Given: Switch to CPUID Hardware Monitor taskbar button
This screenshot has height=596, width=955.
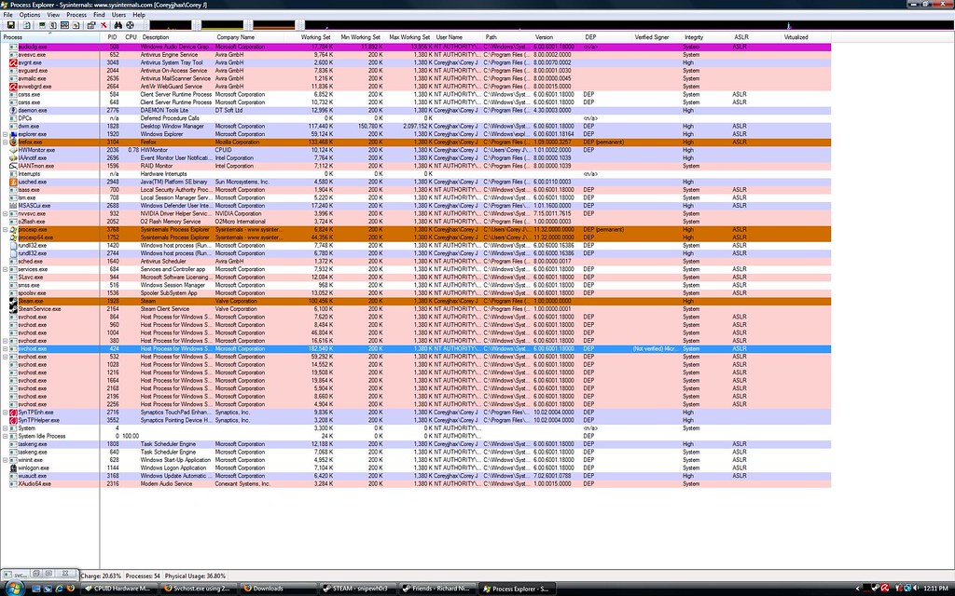Looking at the screenshot, I should point(118,589).
